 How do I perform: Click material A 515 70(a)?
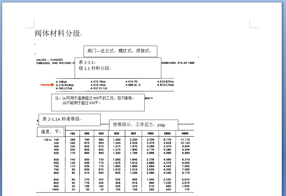[x=98, y=82]
